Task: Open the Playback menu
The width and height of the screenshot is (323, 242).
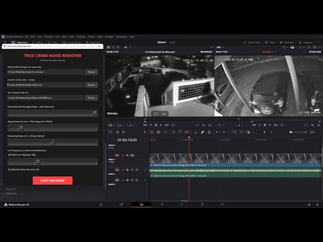Action: click(81, 36)
